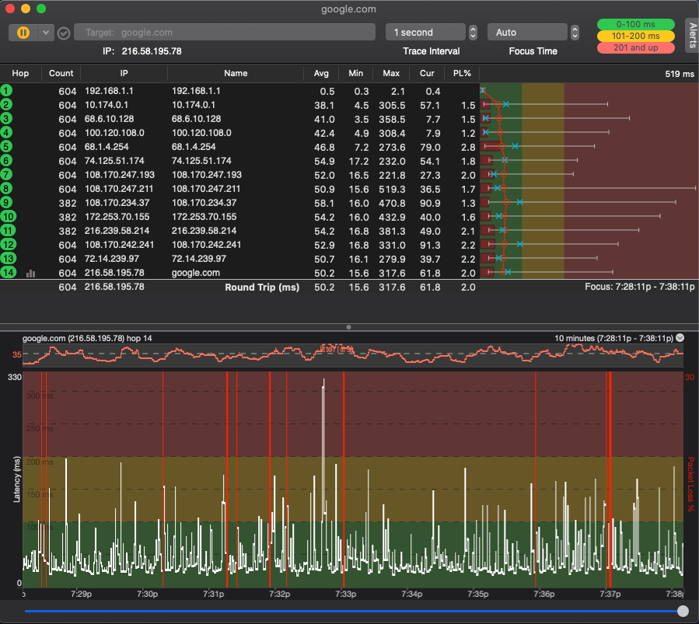Click the checkmark icon next to Target

[64, 33]
